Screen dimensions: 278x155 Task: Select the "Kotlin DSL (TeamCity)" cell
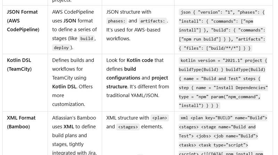25,83
